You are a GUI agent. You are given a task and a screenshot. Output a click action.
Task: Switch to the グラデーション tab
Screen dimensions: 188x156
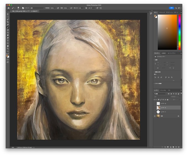click(x=169, y=12)
